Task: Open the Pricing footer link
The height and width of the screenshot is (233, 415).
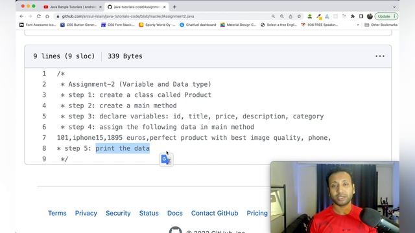Action: [257, 213]
